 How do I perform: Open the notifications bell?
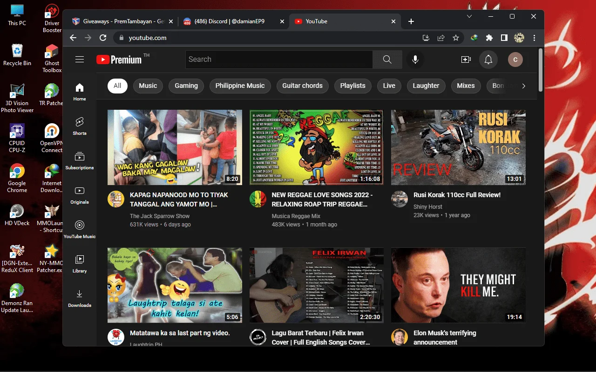pos(488,60)
